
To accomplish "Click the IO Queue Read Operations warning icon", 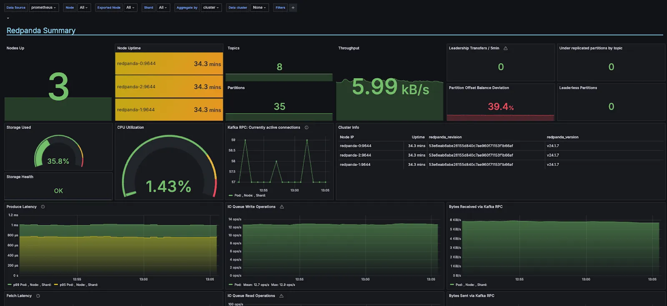I will click(281, 296).
